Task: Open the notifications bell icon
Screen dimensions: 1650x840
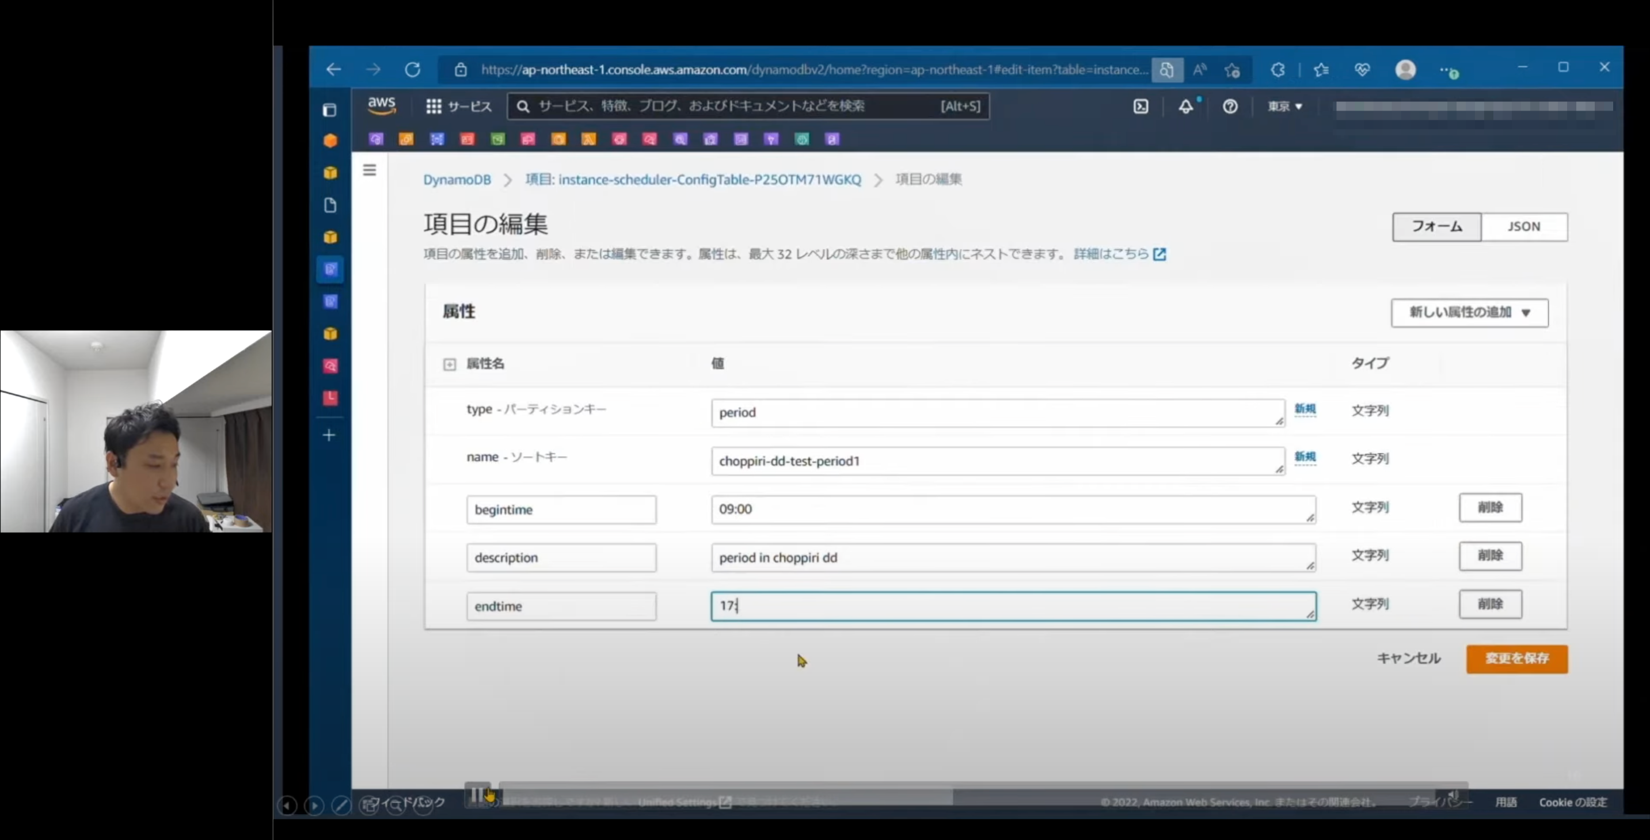Action: click(1185, 107)
